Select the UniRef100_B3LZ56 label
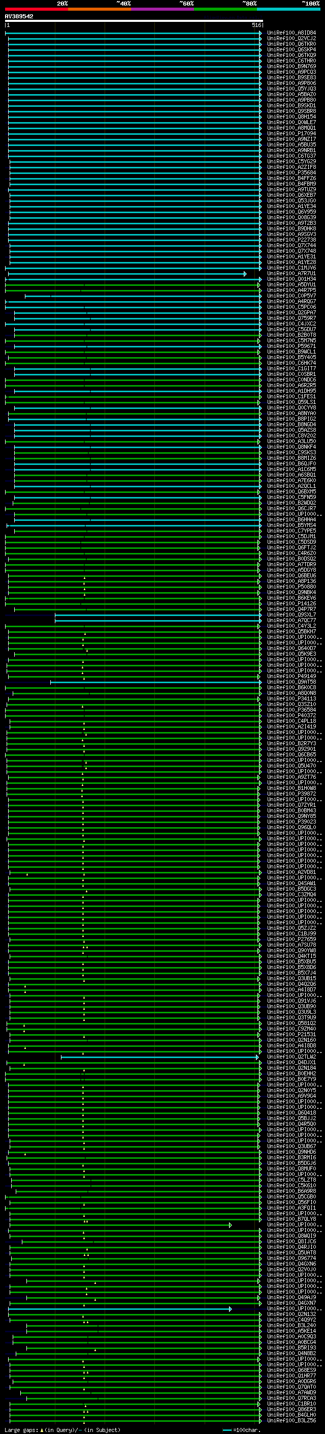The width and height of the screenshot is (325, 1434). (291, 1420)
